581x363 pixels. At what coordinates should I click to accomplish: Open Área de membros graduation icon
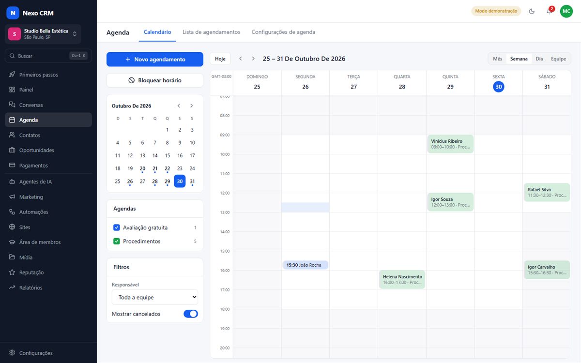(12, 242)
